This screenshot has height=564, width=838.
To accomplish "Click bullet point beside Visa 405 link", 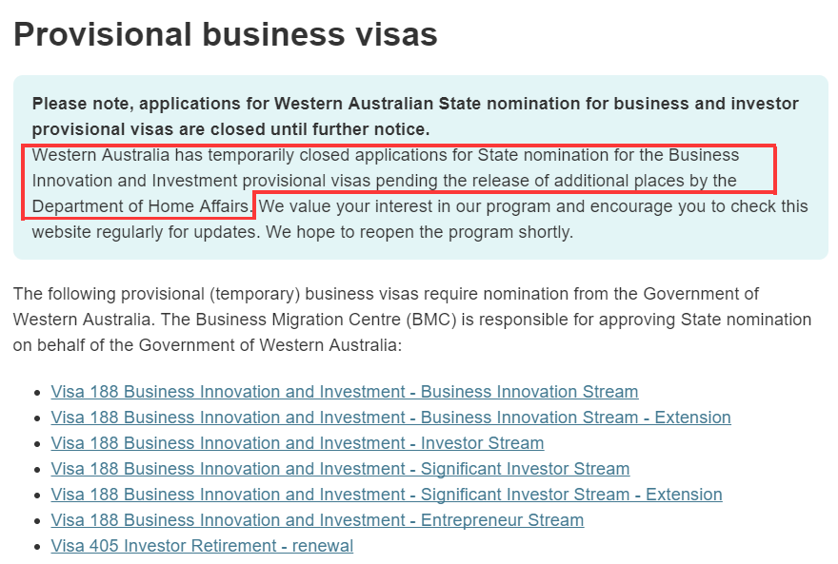I will (37, 547).
